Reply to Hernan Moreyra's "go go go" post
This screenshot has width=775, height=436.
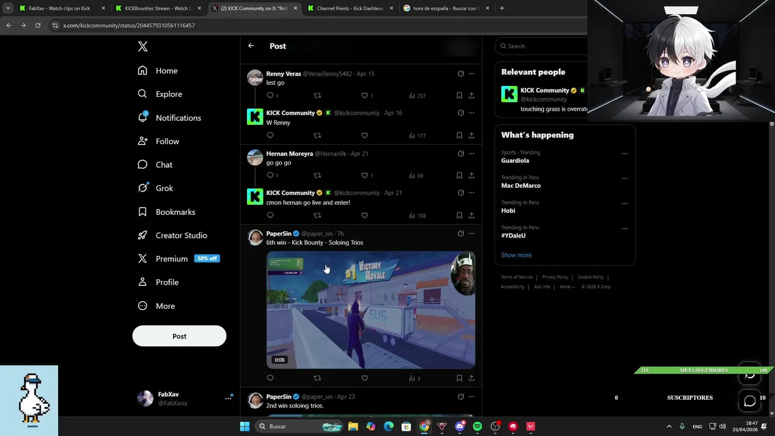coord(270,176)
